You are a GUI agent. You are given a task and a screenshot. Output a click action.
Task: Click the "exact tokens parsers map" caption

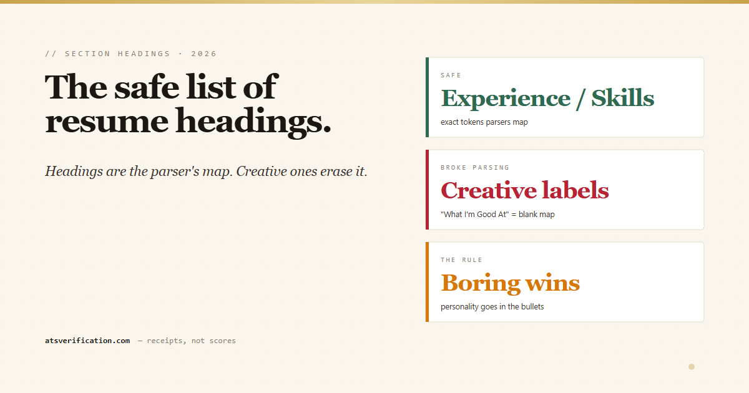(x=484, y=122)
